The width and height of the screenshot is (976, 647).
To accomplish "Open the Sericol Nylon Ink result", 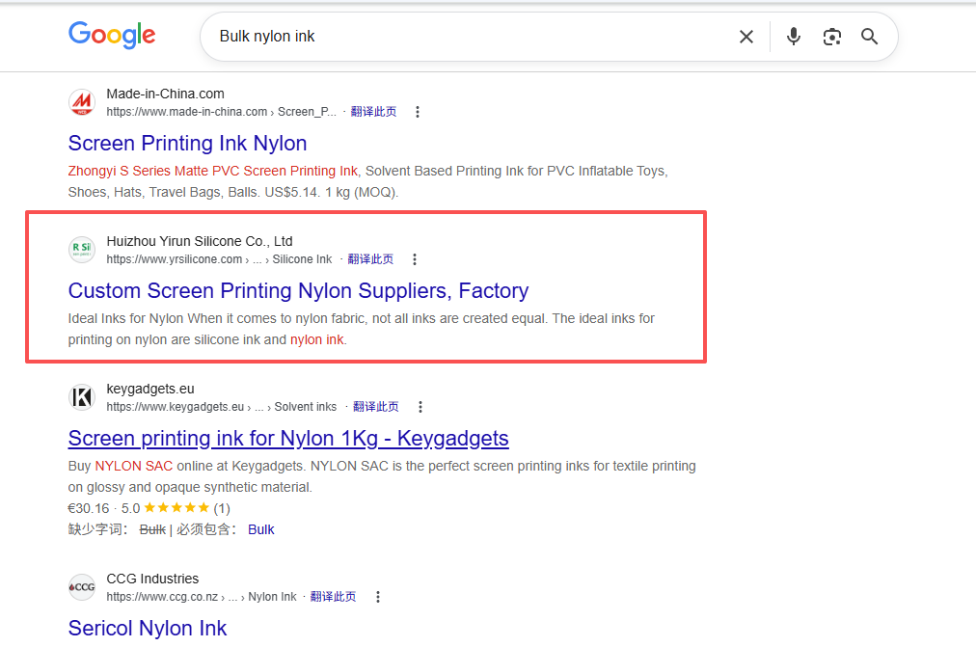I will point(148,628).
